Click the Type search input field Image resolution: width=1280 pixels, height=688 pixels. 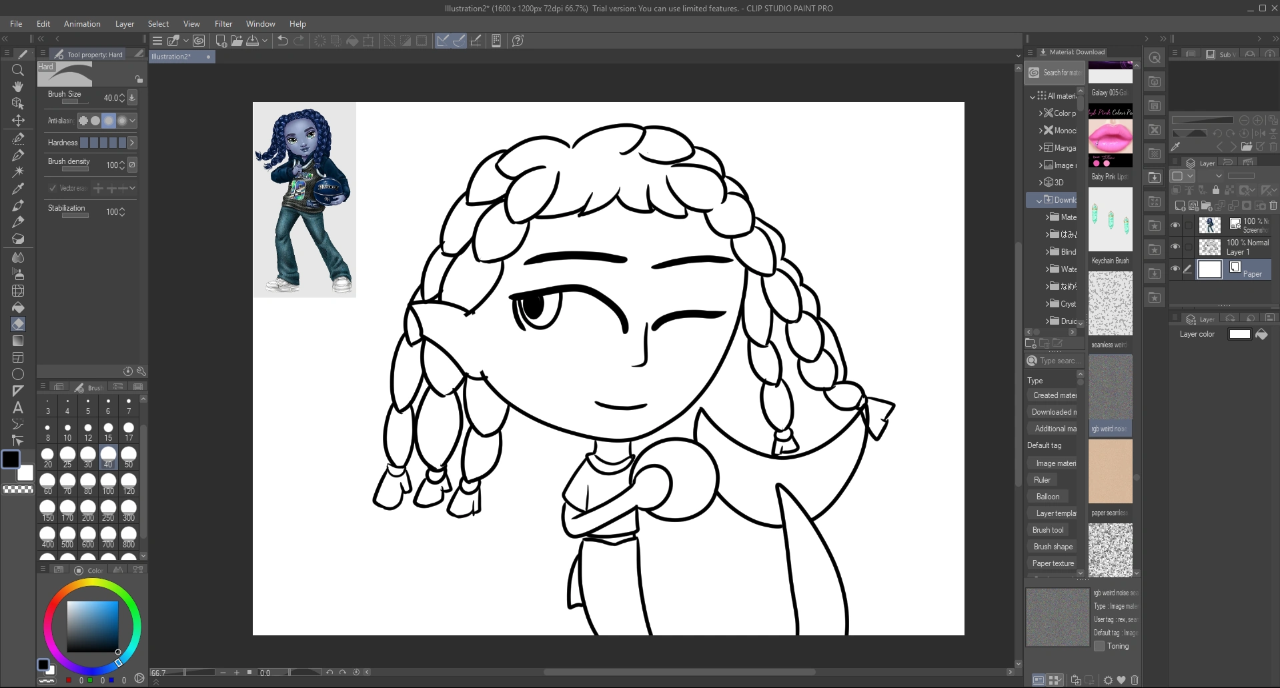pos(1059,361)
